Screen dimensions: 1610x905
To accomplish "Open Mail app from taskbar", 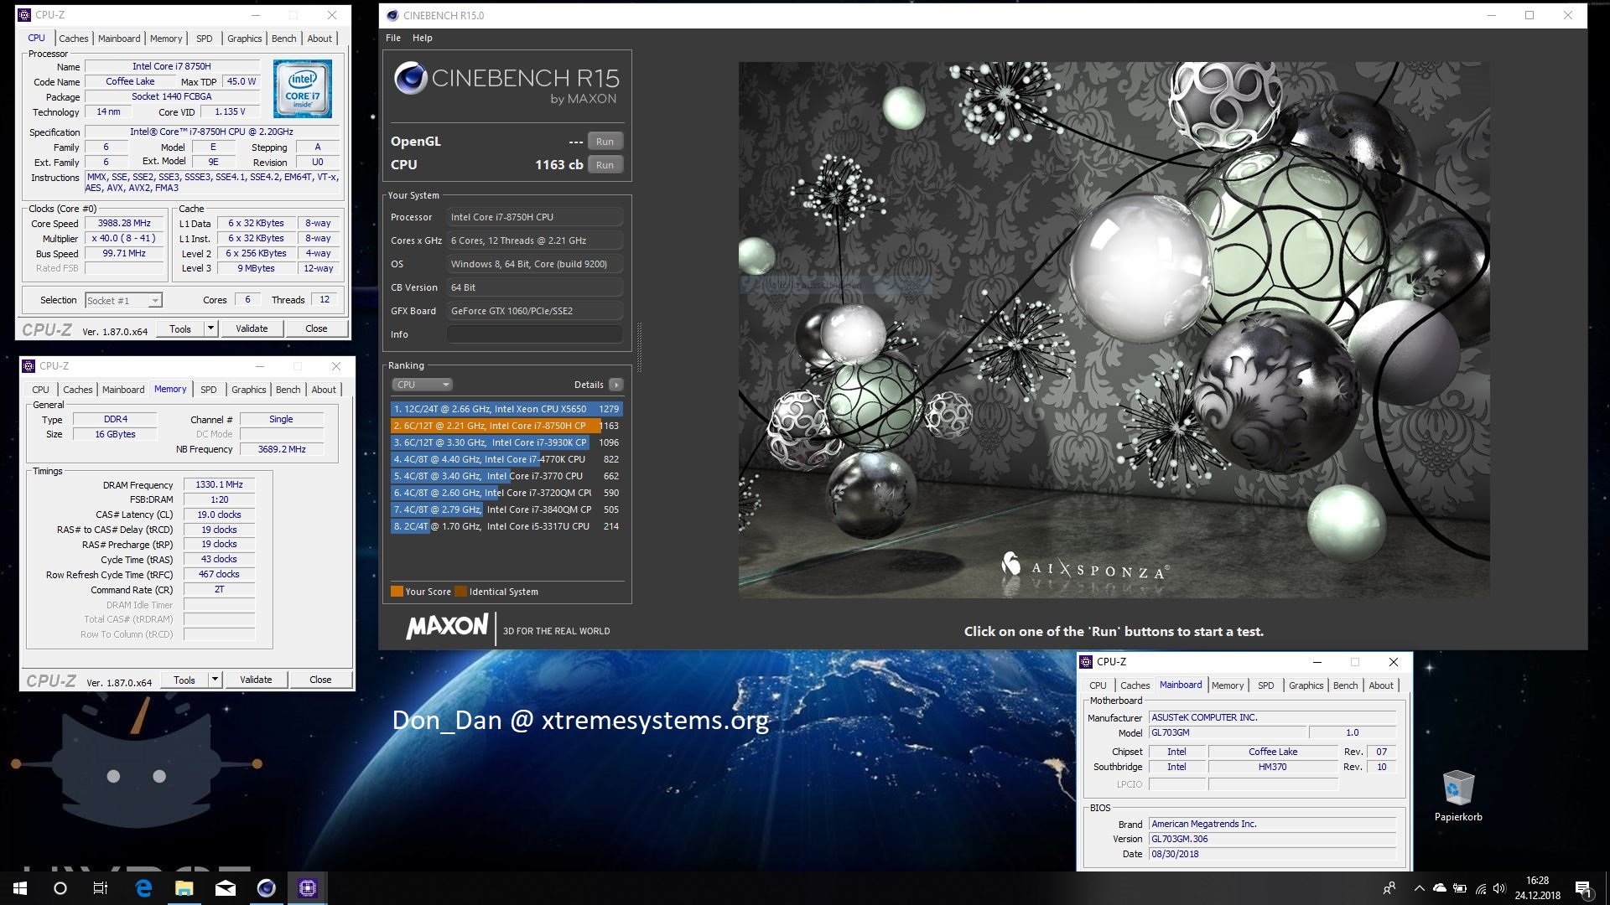I will [226, 888].
